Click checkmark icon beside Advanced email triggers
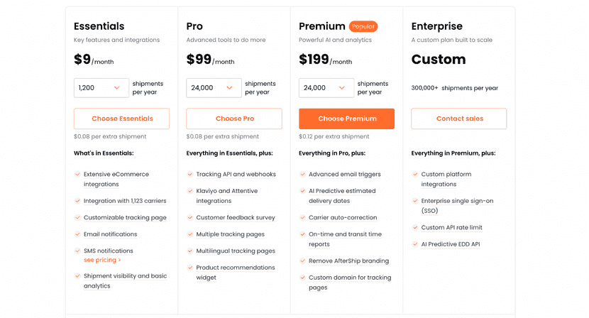Image resolution: width=589 pixels, height=318 pixels. pyautogui.click(x=302, y=175)
